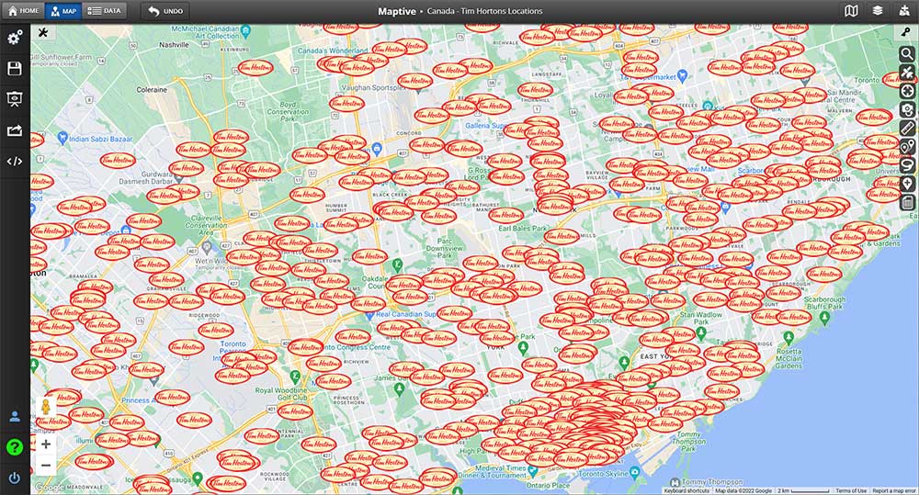This screenshot has height=495, width=919.
Task: Click the folded map type icon
Action: click(x=851, y=10)
